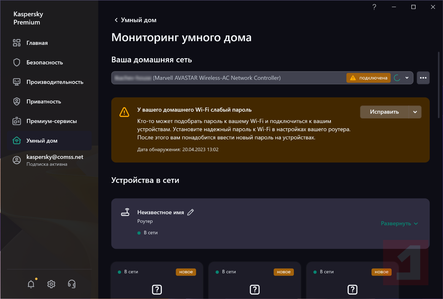Select Производительность in sidebar
The width and height of the screenshot is (443, 299).
55,82
